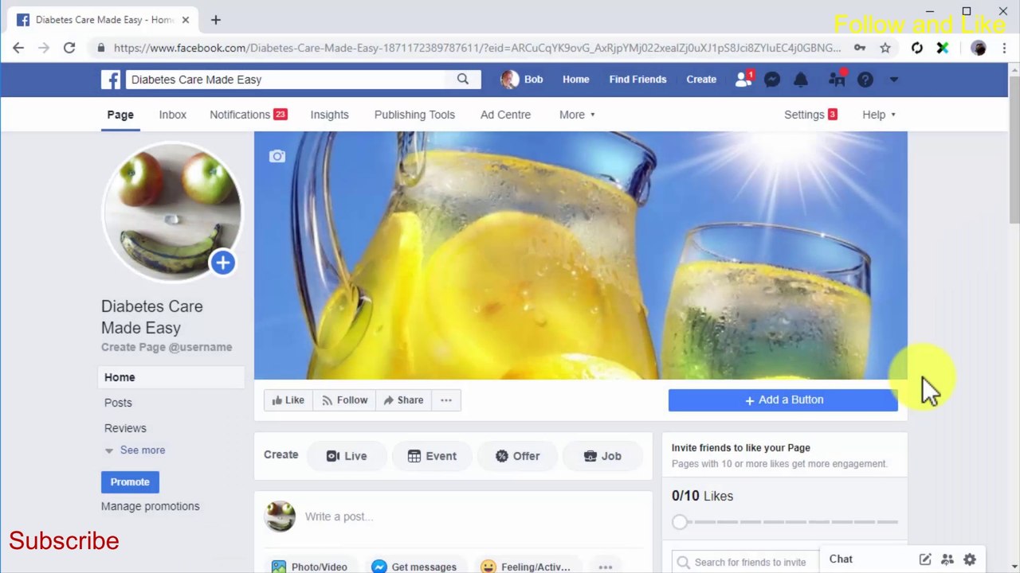Viewport: 1020px width, 573px height.
Task: Open the Ad Centre tab
Action: (x=505, y=115)
